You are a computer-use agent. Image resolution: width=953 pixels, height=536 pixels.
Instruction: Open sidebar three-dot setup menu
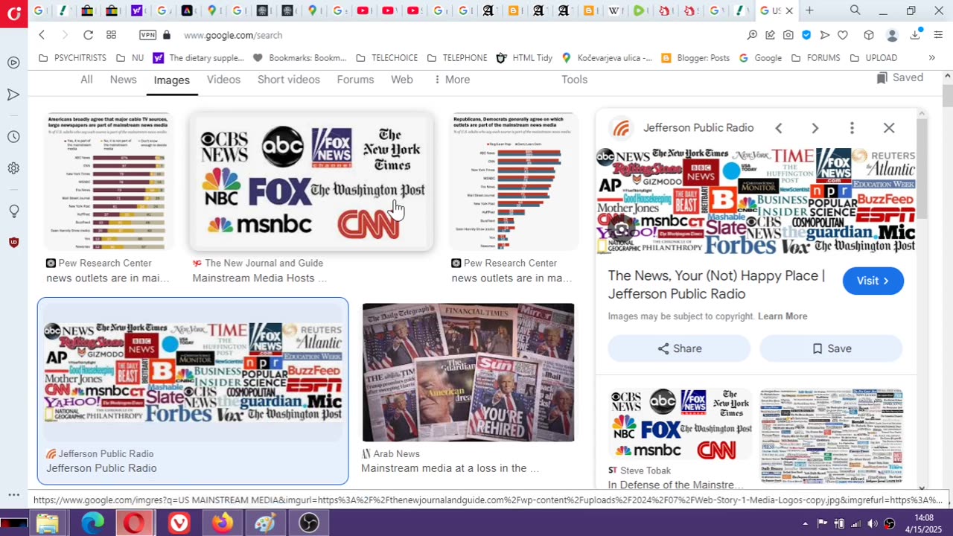tap(13, 494)
